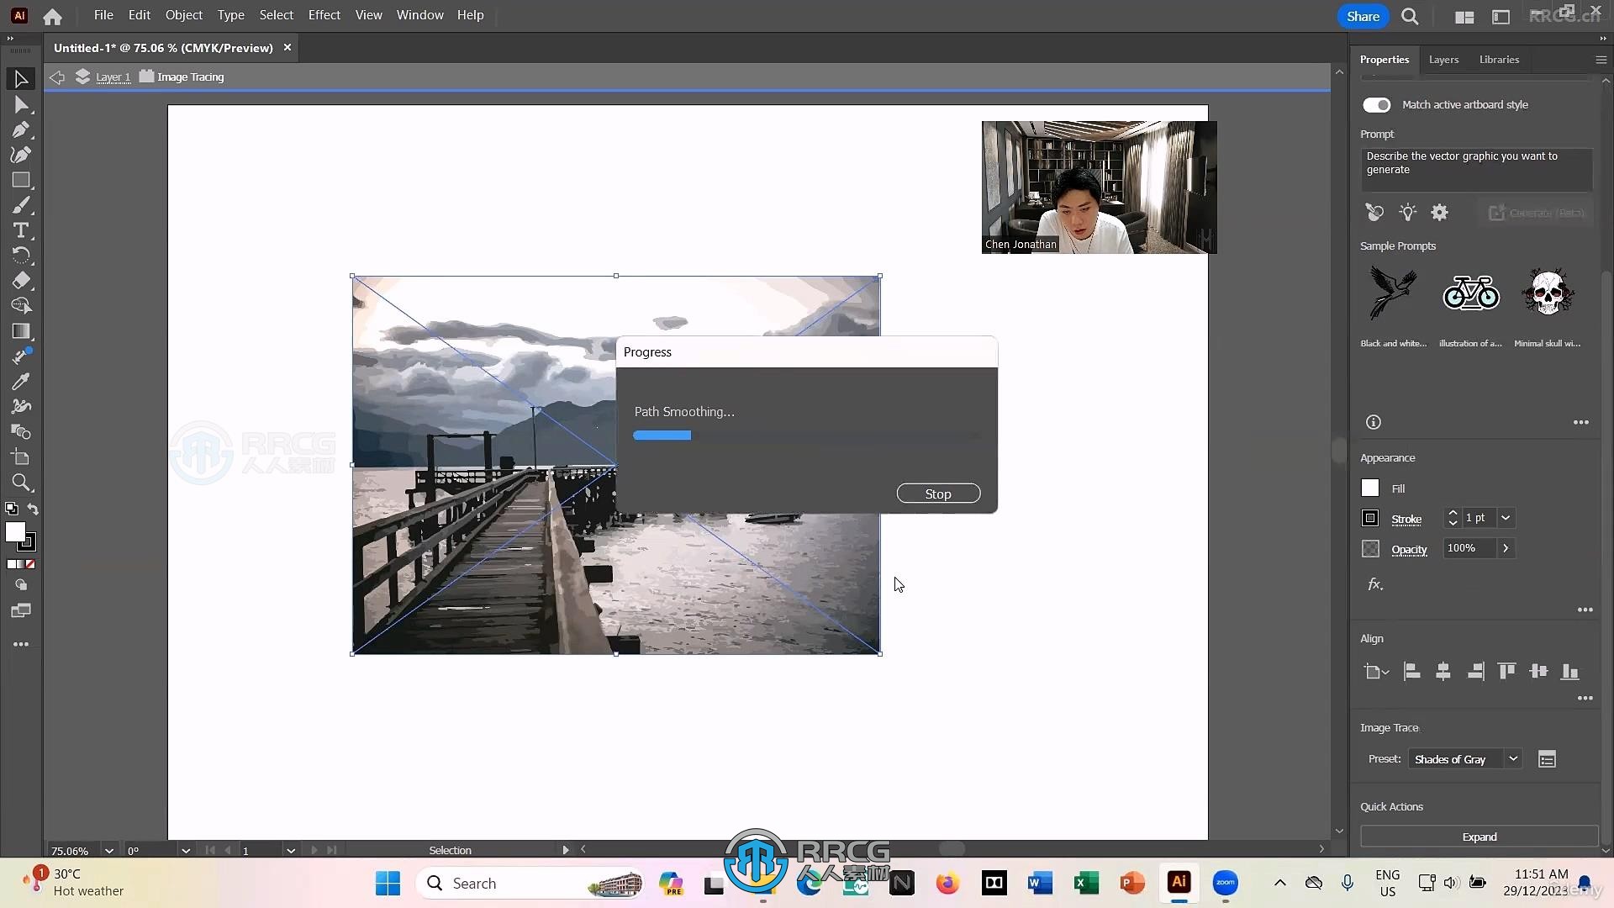1614x908 pixels.
Task: Swap fill and stroke colors
Action: click(33, 509)
